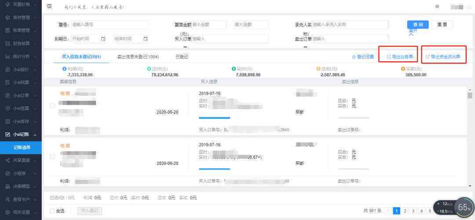Click the info icon next to 利润(元)
The width and height of the screenshot is (475, 220).
[64, 69]
